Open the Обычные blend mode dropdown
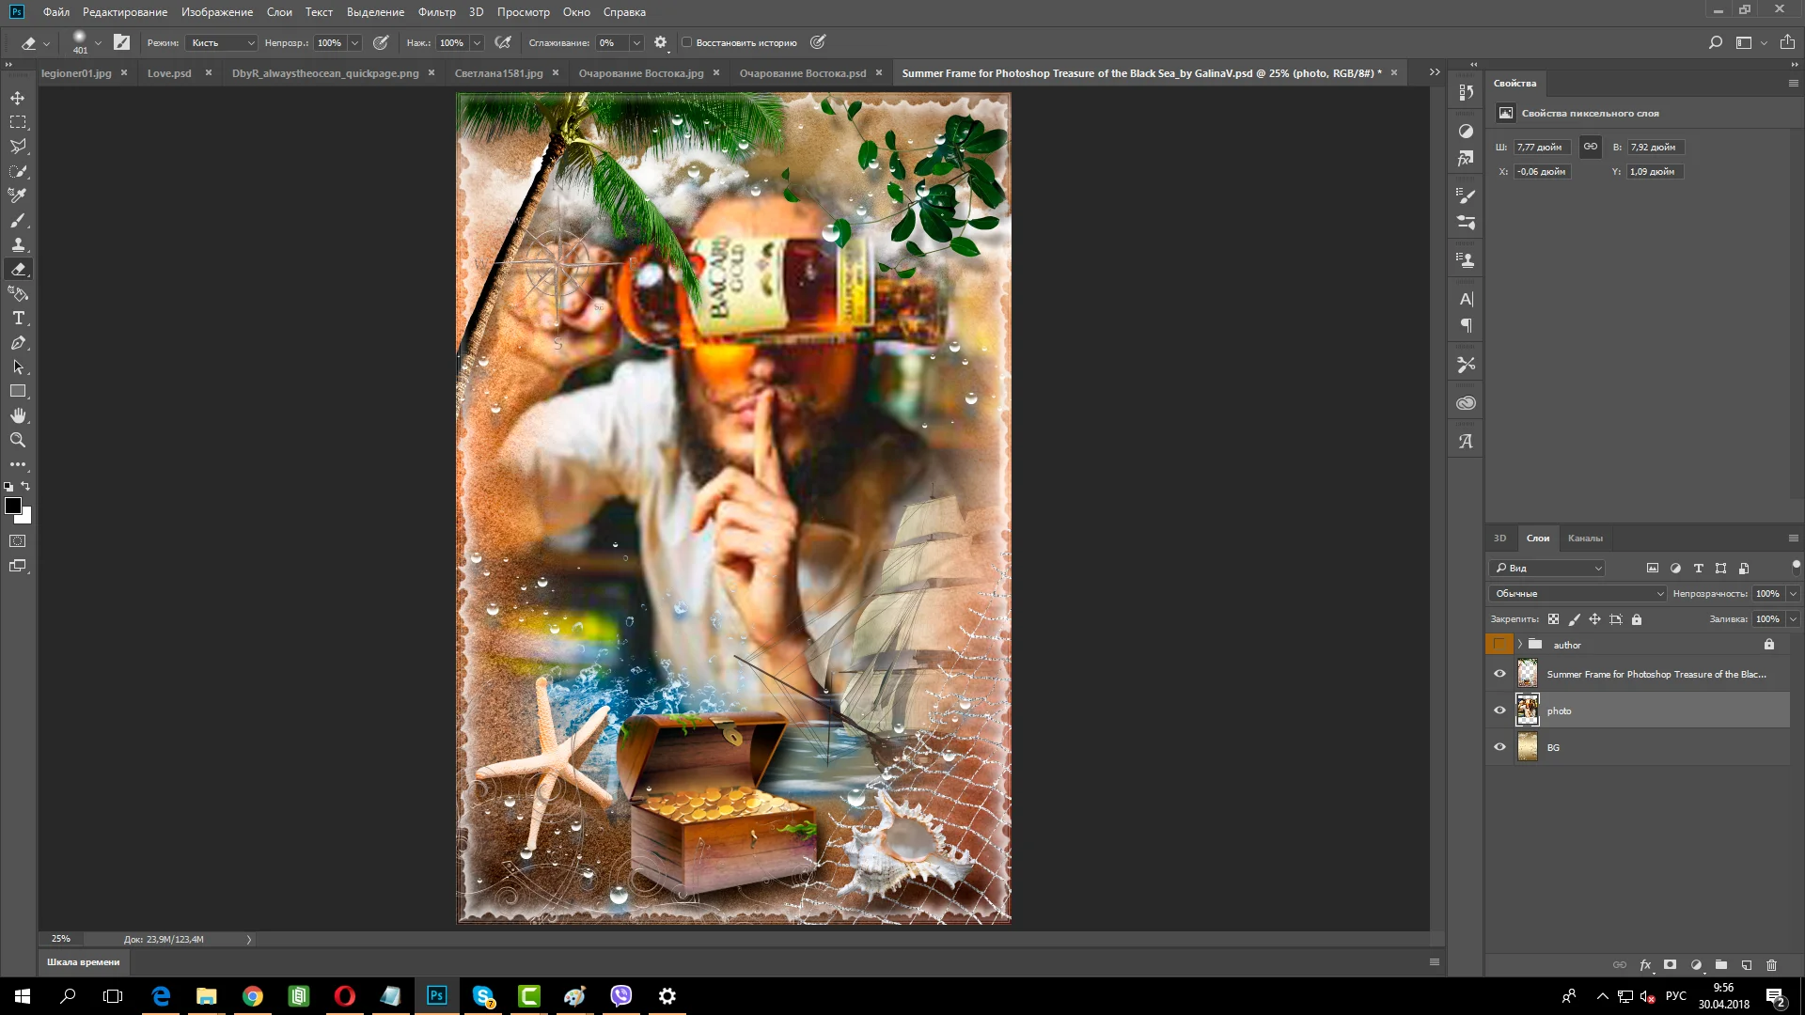 pyautogui.click(x=1577, y=594)
